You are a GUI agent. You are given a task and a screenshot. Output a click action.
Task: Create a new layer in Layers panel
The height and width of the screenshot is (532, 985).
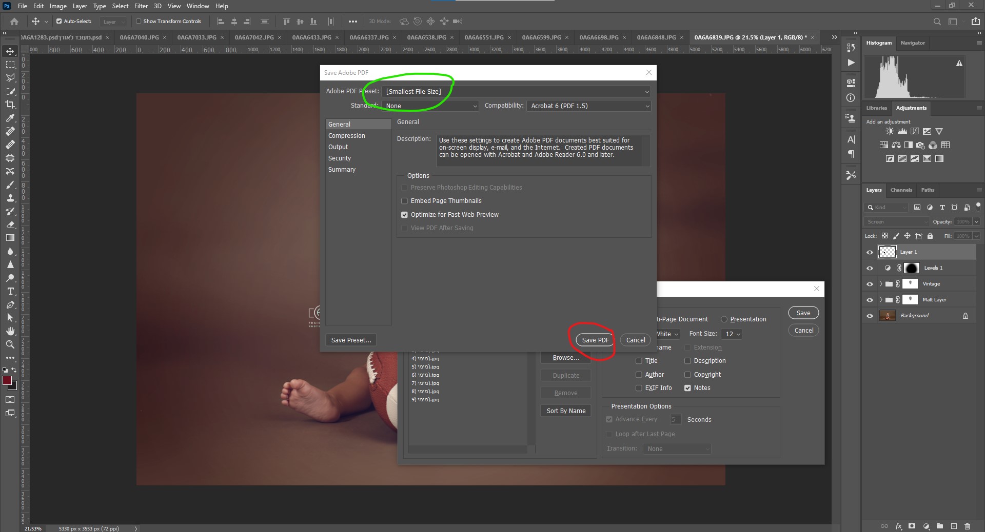pyautogui.click(x=954, y=526)
